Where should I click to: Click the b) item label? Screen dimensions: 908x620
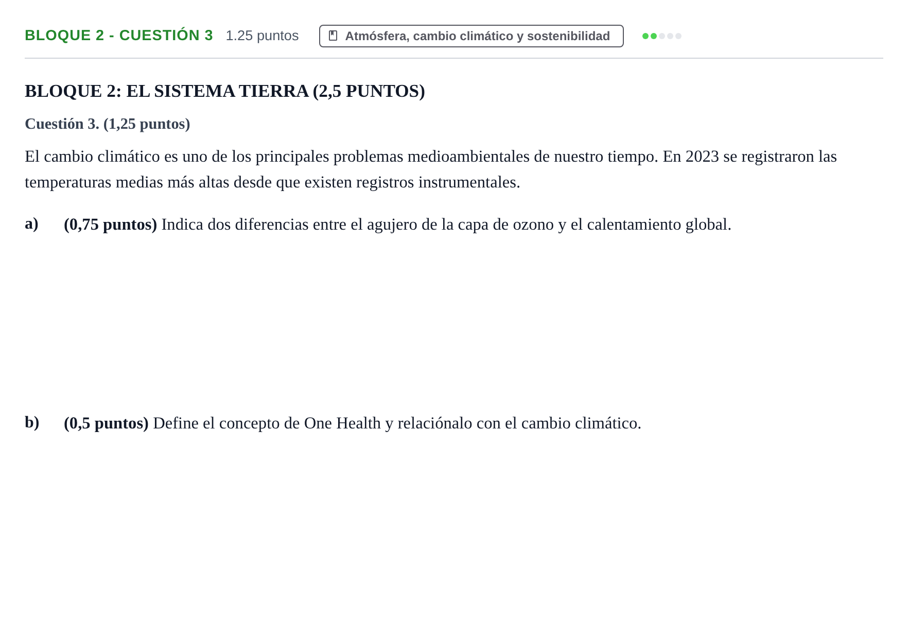tap(32, 423)
